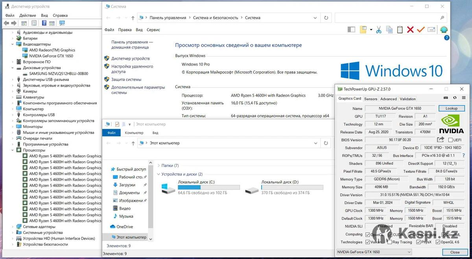Collapse the Видеоадаптеры tree node
Screen dimensions: 472x259
pyautogui.click(x=13, y=44)
